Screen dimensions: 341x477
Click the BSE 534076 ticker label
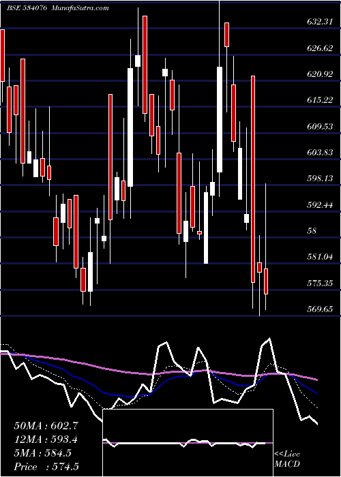click(x=27, y=8)
